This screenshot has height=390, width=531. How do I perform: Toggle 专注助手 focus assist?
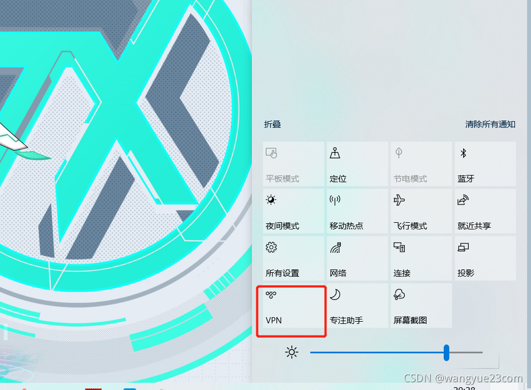pos(358,306)
